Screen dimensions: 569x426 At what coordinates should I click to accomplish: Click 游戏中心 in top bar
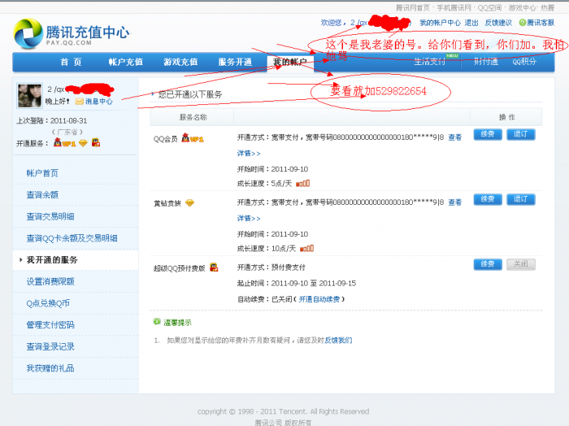coord(522,7)
